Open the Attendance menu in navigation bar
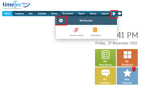 tap(68, 14)
